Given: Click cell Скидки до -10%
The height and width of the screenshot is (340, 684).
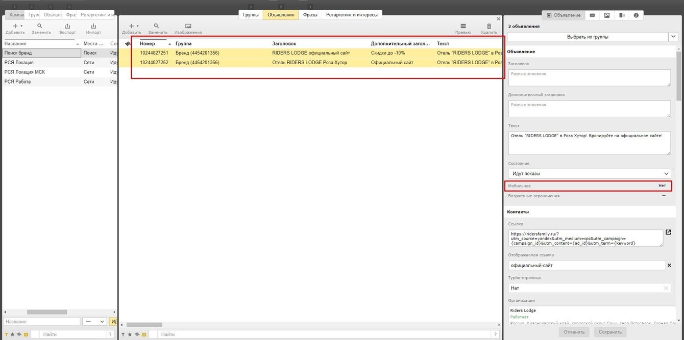Looking at the screenshot, I should [x=388, y=53].
